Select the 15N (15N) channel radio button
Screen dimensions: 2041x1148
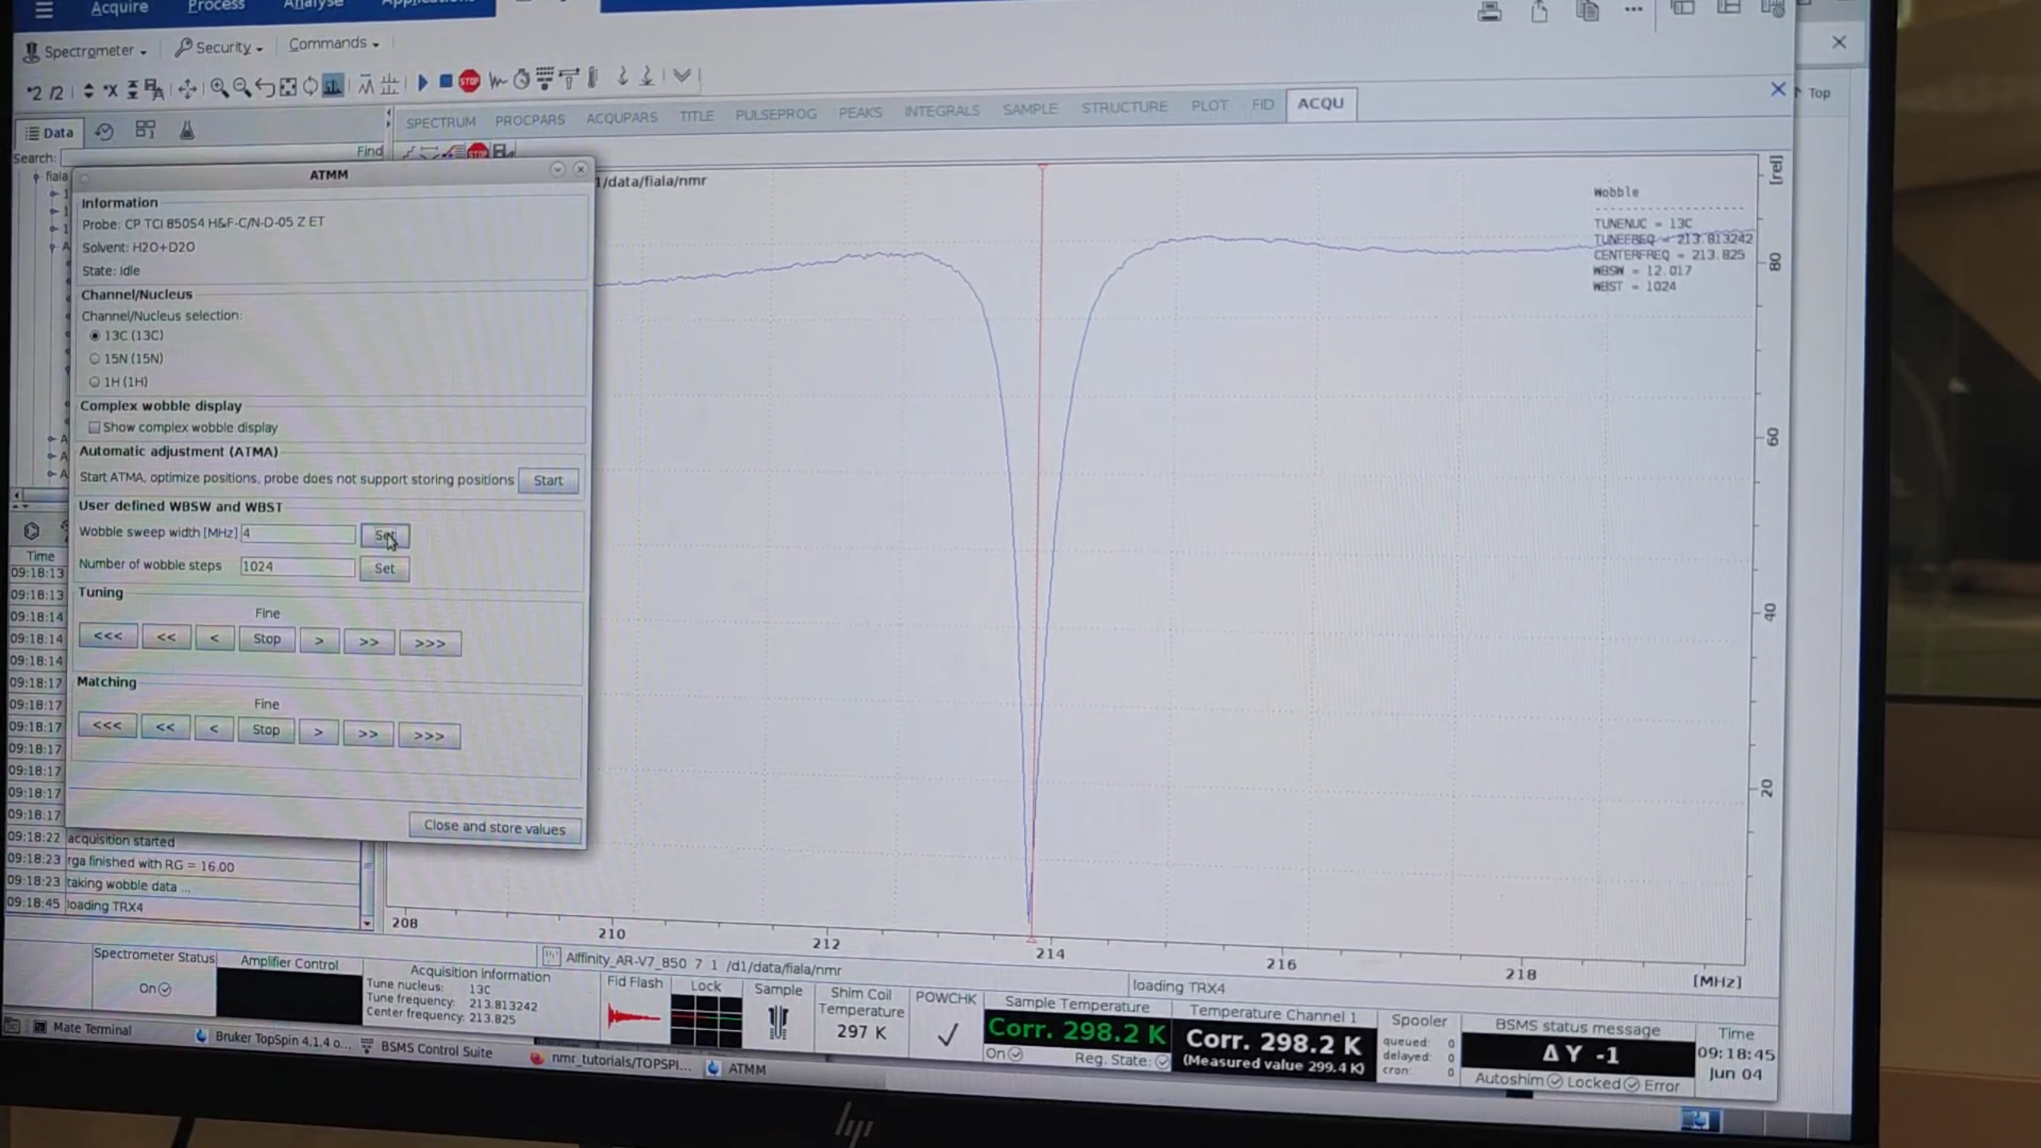click(95, 359)
